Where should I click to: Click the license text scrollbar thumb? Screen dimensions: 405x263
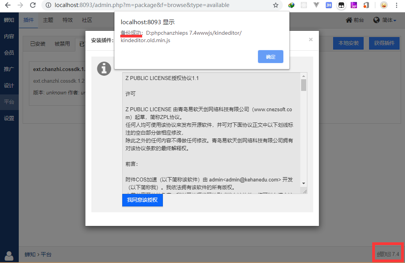tap(303, 85)
